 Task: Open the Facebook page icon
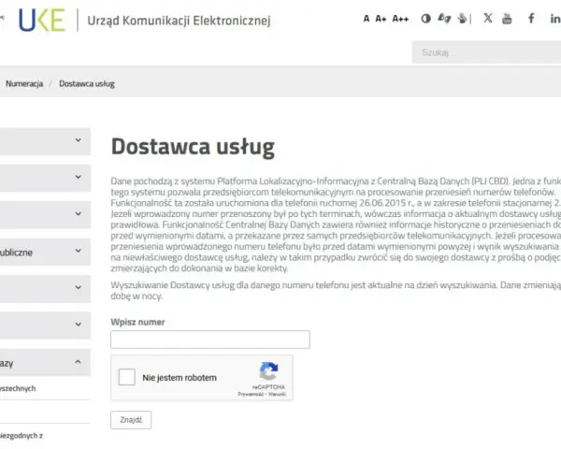(531, 19)
